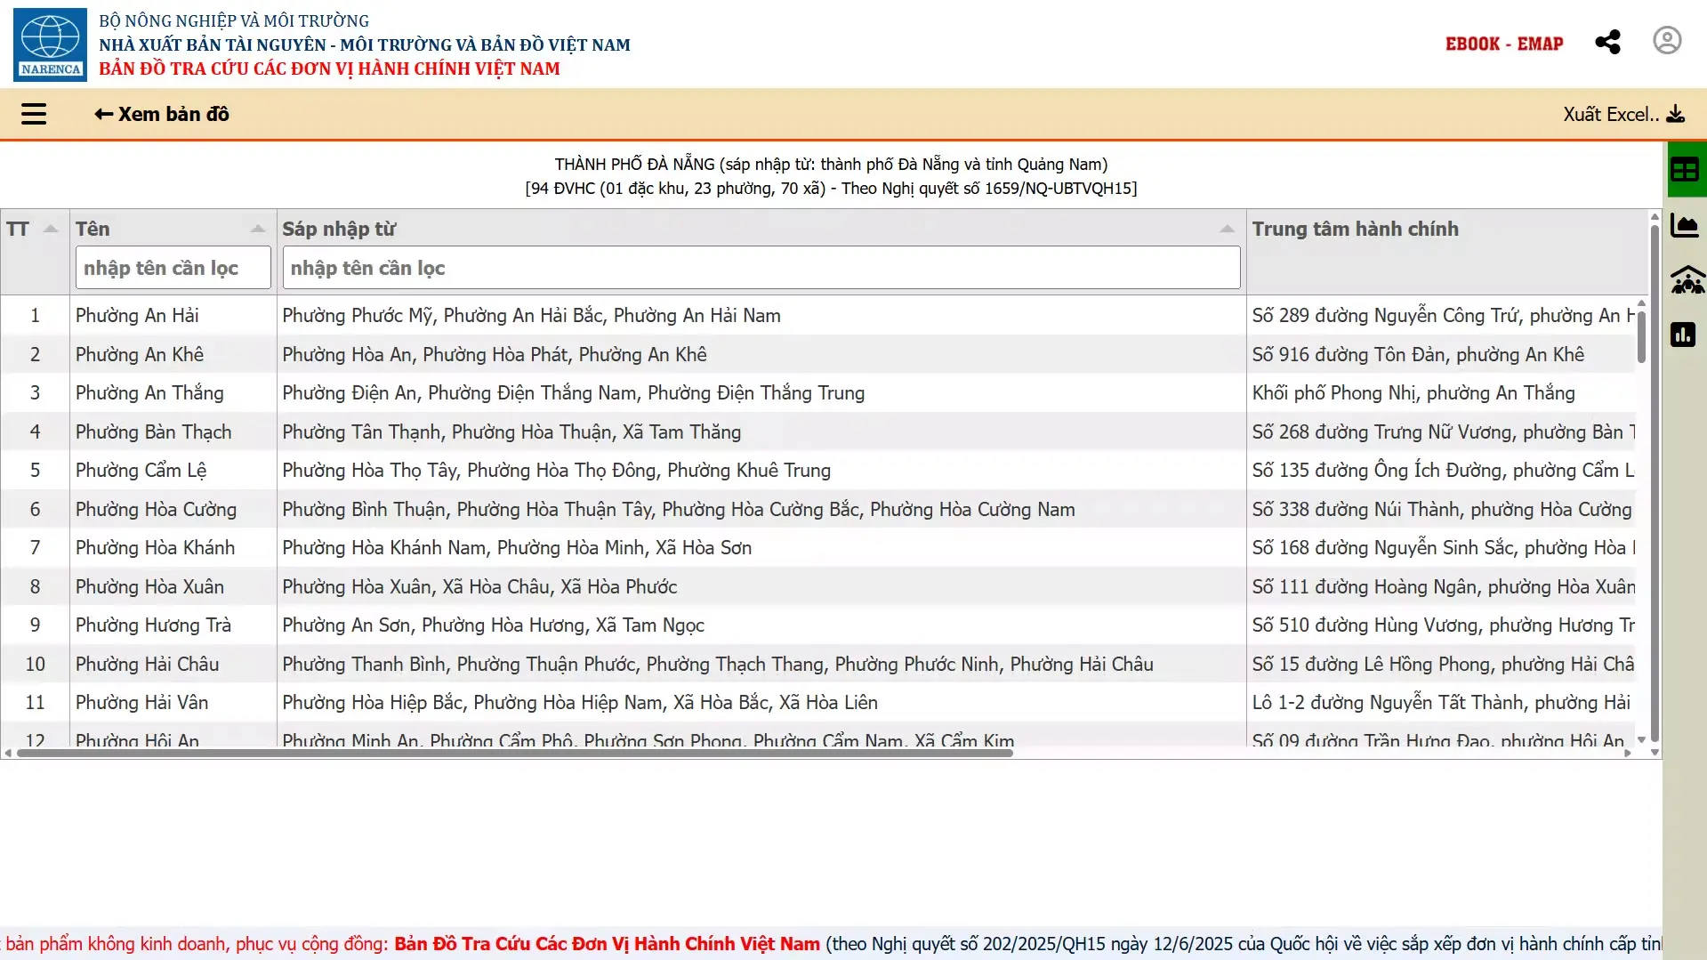Click the Bản Đồ Tra Cứu footer bold text

[607, 944]
